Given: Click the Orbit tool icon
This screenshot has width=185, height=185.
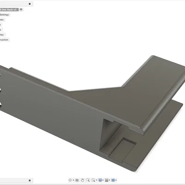Looking at the screenshot, I should [70, 180].
